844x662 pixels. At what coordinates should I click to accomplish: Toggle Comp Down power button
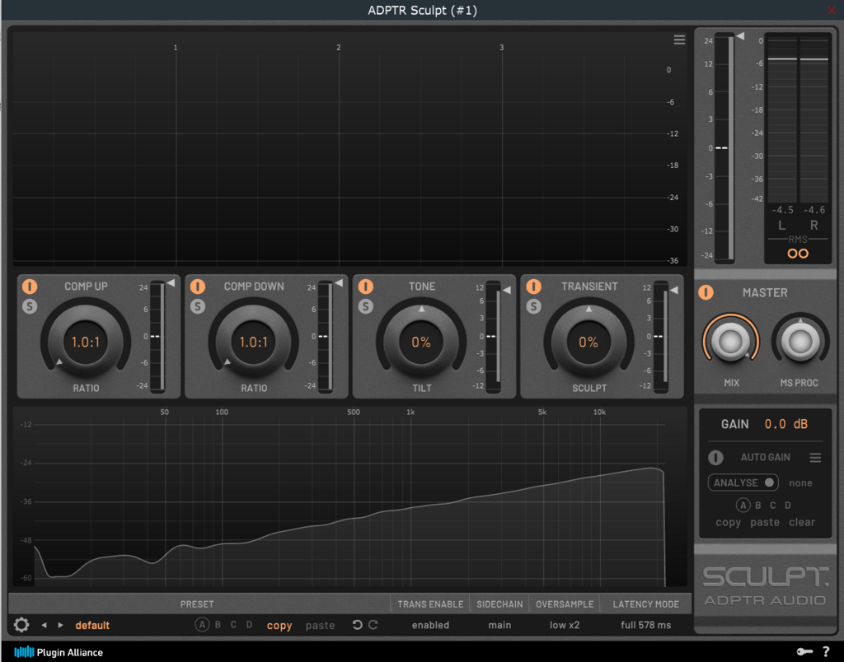pos(198,286)
